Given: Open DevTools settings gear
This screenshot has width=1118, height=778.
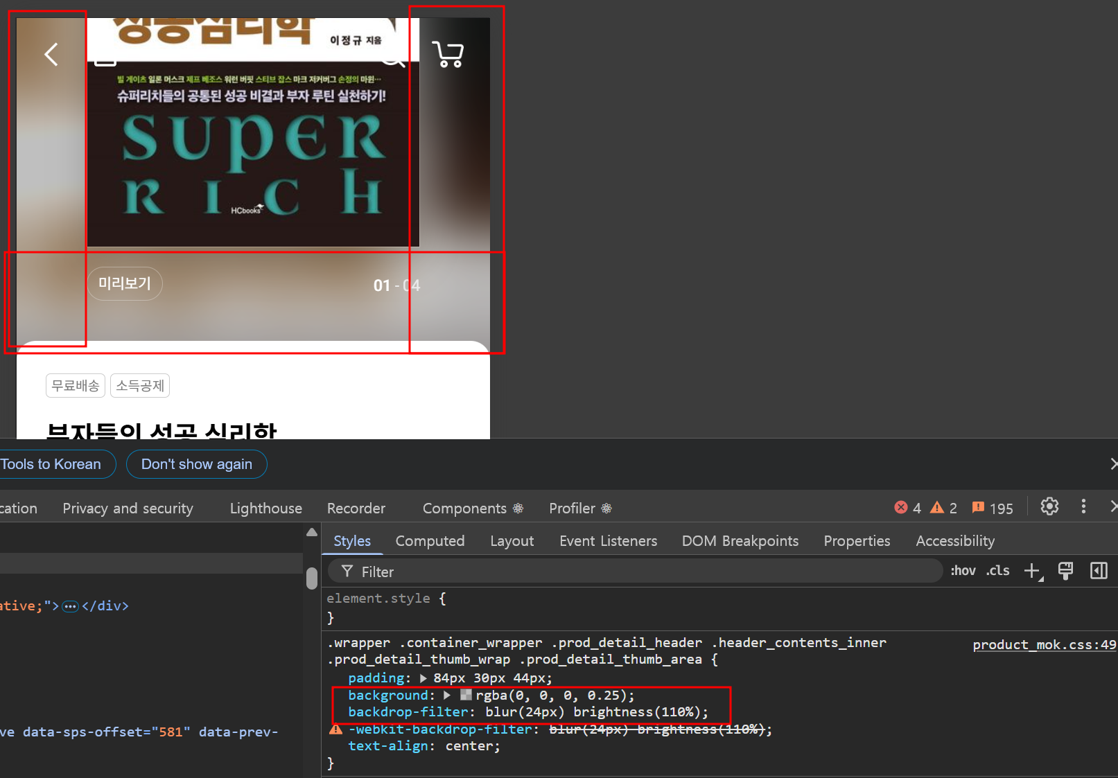Looking at the screenshot, I should (1049, 506).
